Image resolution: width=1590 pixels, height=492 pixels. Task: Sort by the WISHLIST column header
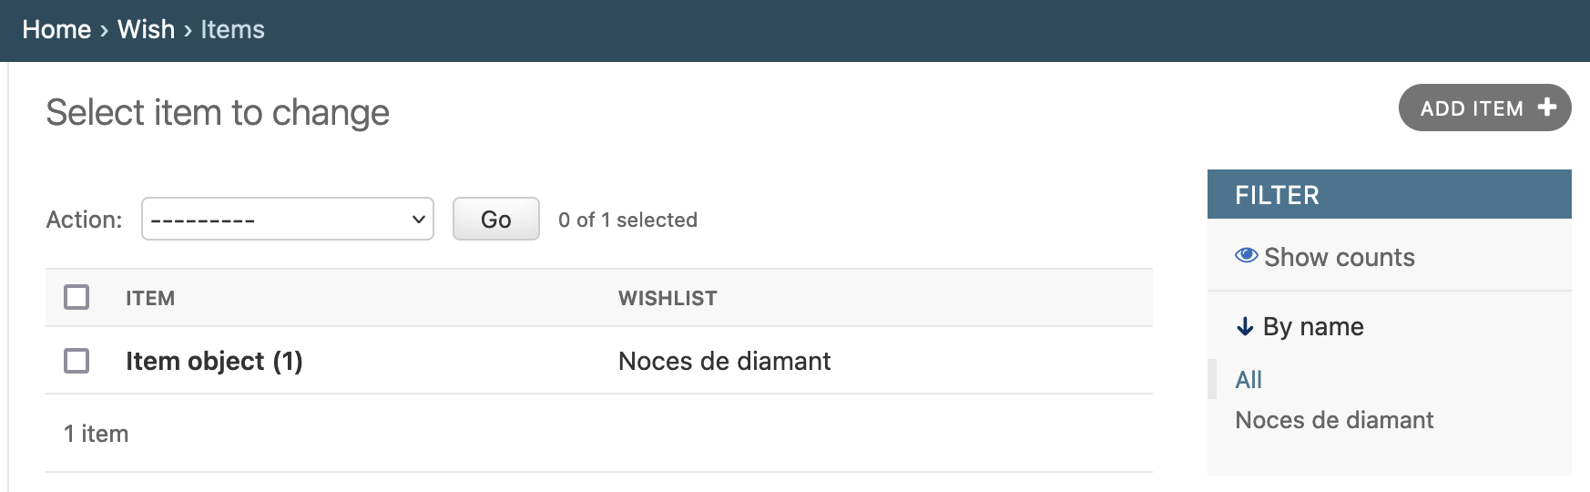coord(668,298)
